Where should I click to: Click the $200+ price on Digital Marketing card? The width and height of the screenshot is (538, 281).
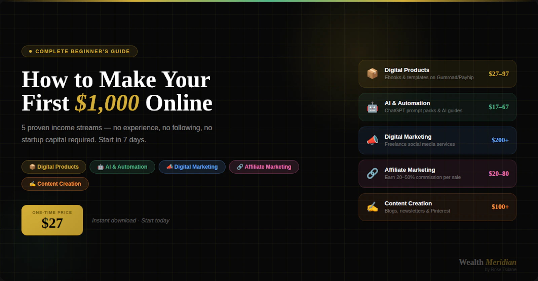click(x=500, y=140)
